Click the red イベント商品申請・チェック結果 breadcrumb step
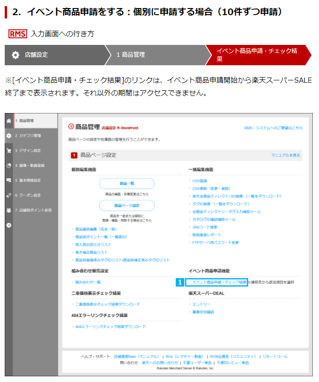 pos(258,55)
